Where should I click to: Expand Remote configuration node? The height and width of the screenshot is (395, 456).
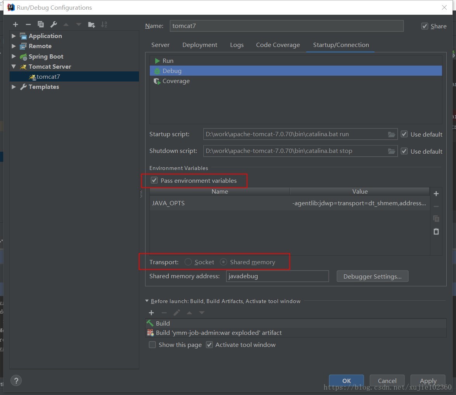[x=13, y=46]
